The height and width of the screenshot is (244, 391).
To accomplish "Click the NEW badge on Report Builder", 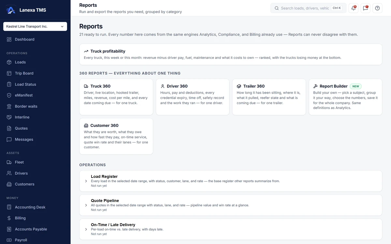I will point(356,86).
